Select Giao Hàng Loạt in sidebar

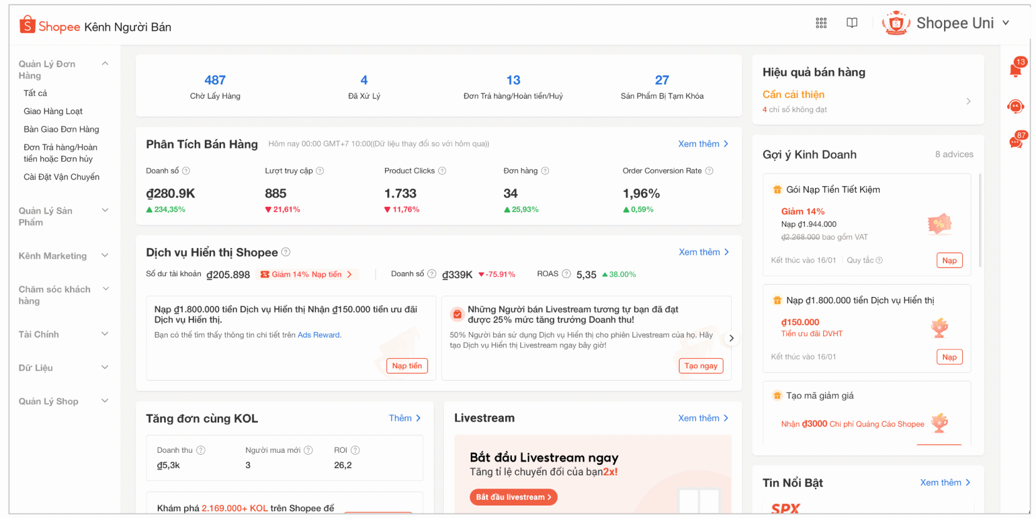click(x=53, y=111)
